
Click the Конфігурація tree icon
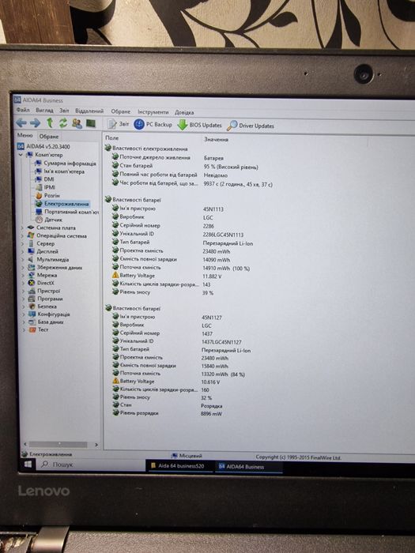click(x=32, y=314)
